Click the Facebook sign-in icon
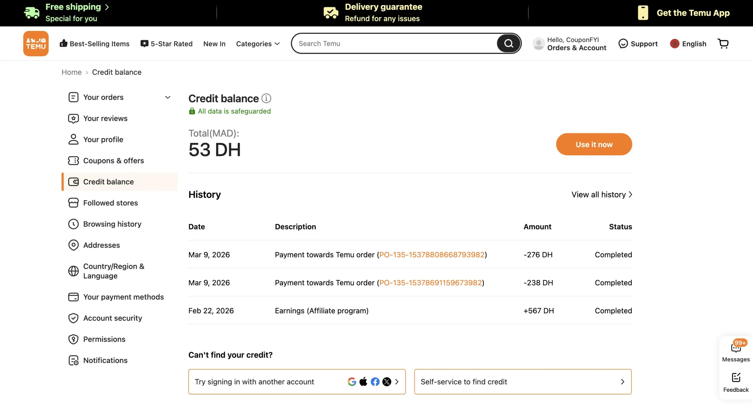 [375, 382]
